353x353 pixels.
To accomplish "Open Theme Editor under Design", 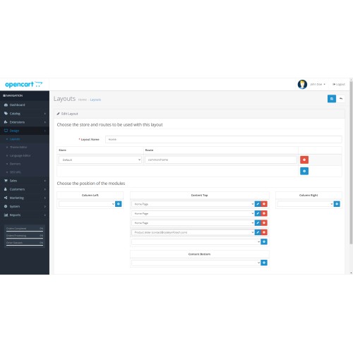I will click(18, 147).
